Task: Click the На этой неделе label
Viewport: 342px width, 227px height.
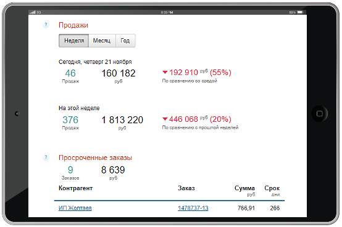Action: tap(79, 108)
